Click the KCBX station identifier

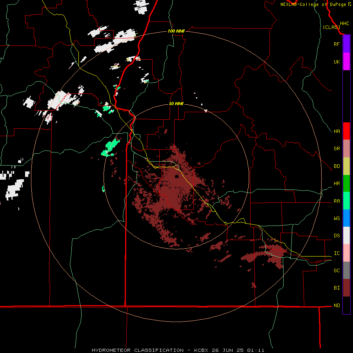[x=201, y=350]
